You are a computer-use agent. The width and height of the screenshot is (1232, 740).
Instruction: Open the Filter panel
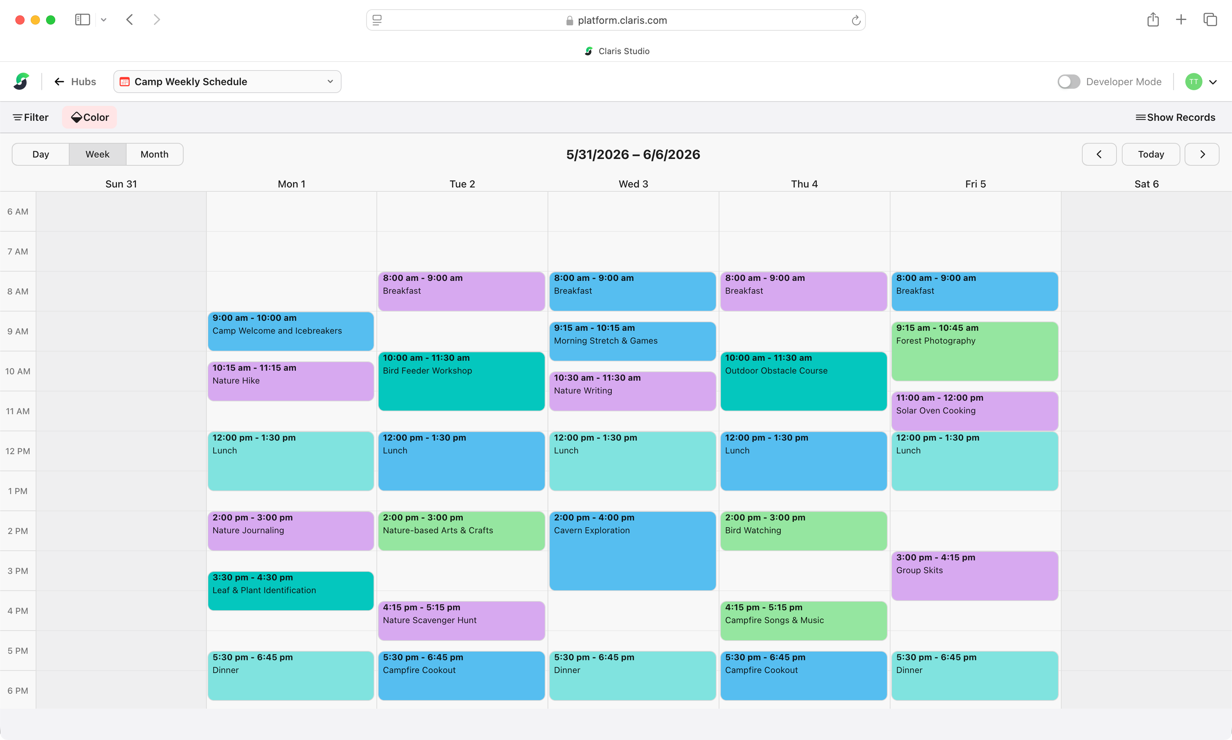(x=30, y=117)
